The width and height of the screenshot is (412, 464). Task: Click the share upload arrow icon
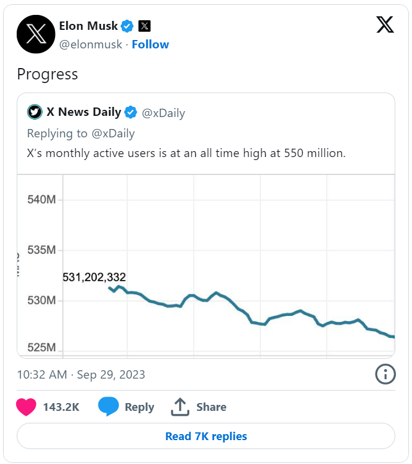[180, 407]
